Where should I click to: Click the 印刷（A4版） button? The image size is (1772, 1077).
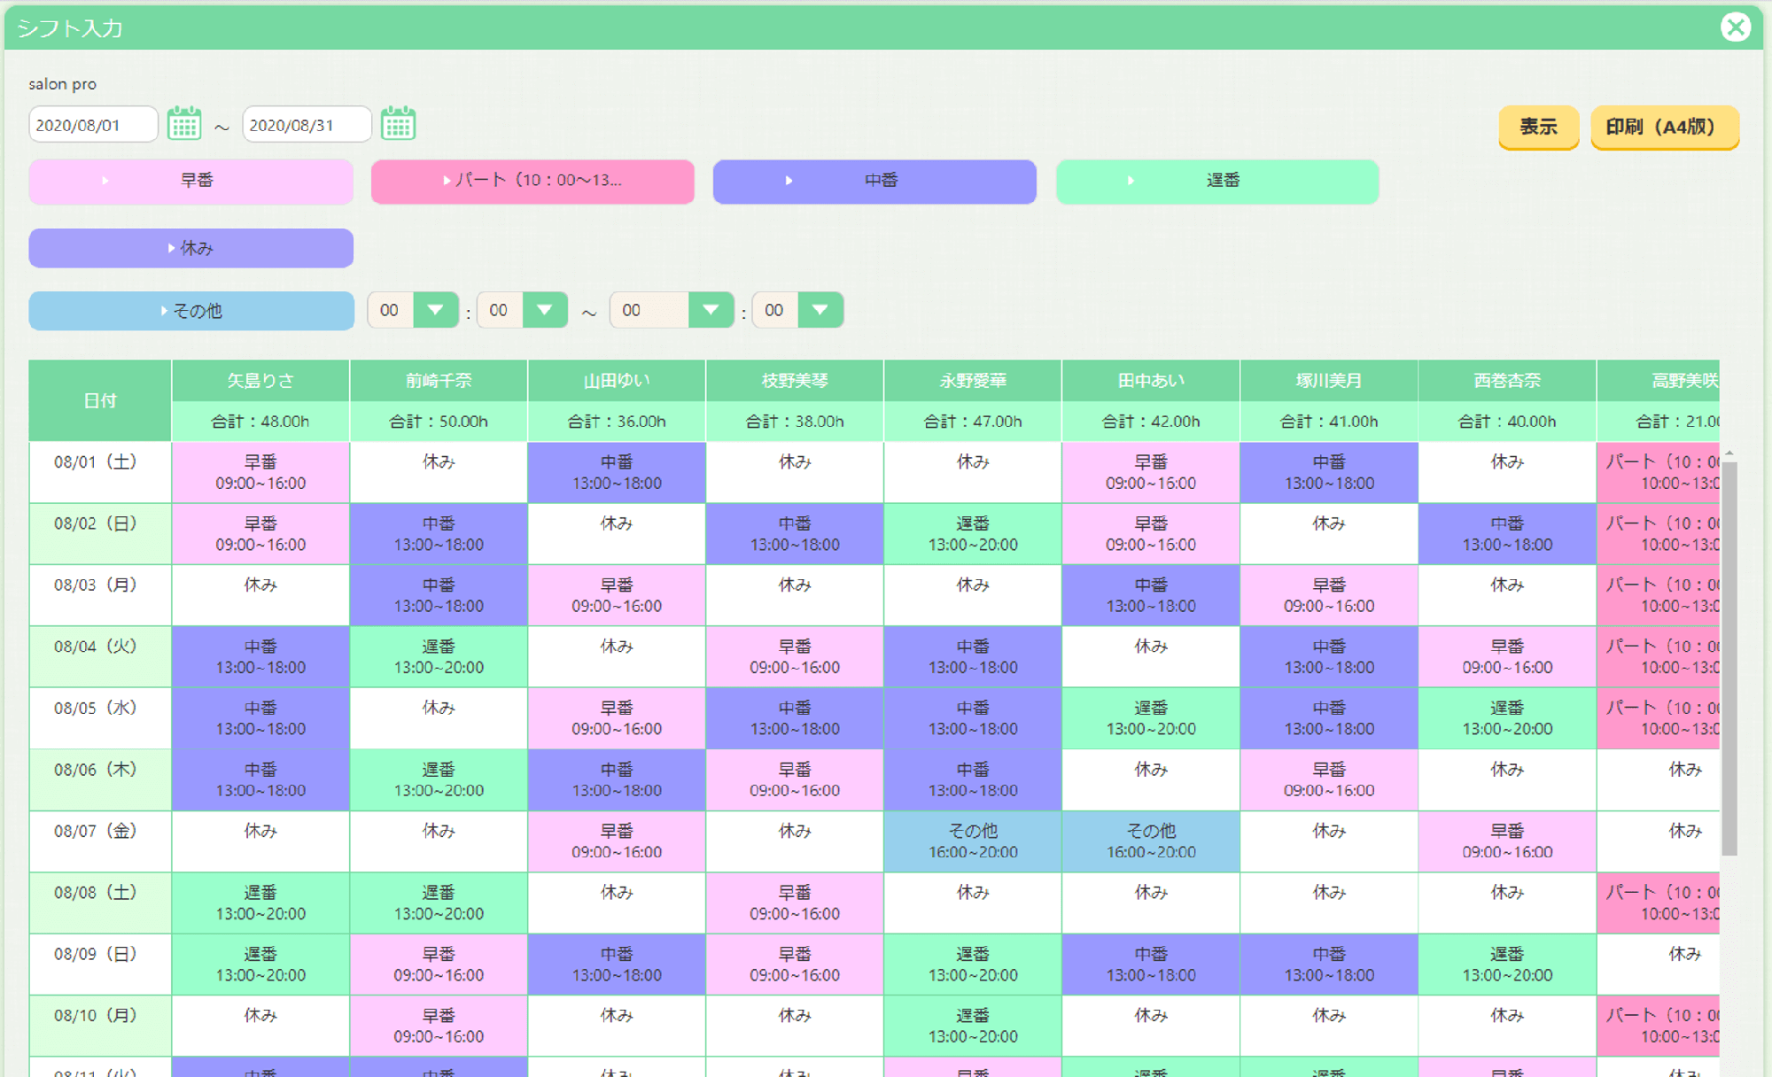point(1665,127)
